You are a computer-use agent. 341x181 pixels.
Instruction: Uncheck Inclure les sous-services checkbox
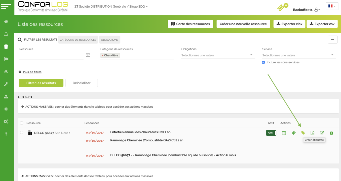pos(263,62)
